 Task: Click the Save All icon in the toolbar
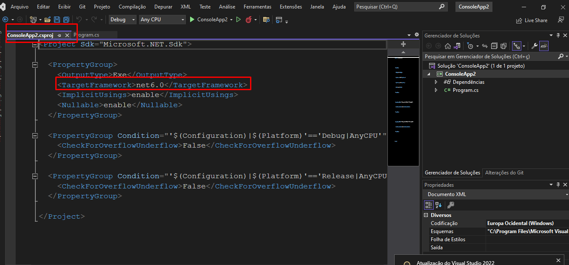[66, 20]
